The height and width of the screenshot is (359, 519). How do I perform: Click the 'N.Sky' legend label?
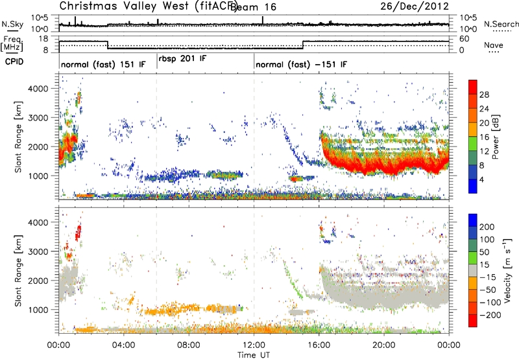pos(12,24)
